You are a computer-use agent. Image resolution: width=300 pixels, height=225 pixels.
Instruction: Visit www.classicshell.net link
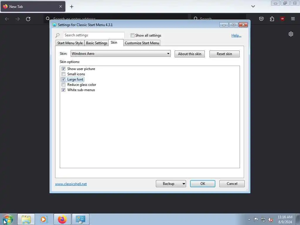71,184
